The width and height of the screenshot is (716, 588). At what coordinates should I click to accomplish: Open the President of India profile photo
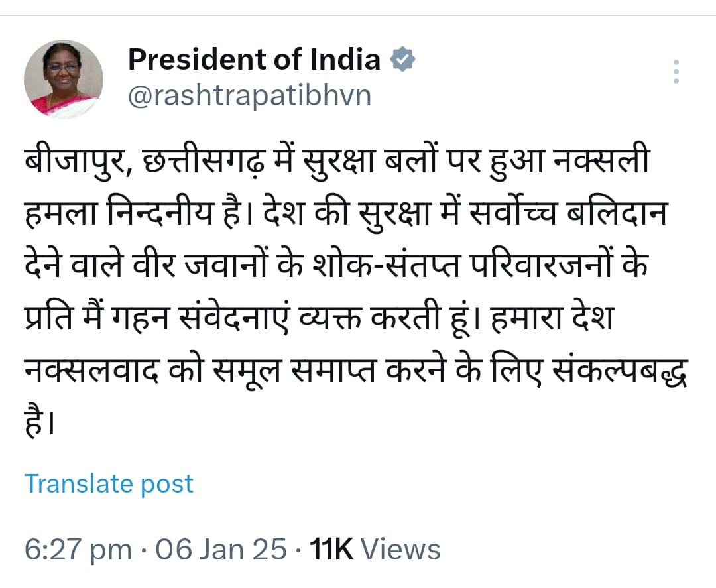click(x=64, y=80)
